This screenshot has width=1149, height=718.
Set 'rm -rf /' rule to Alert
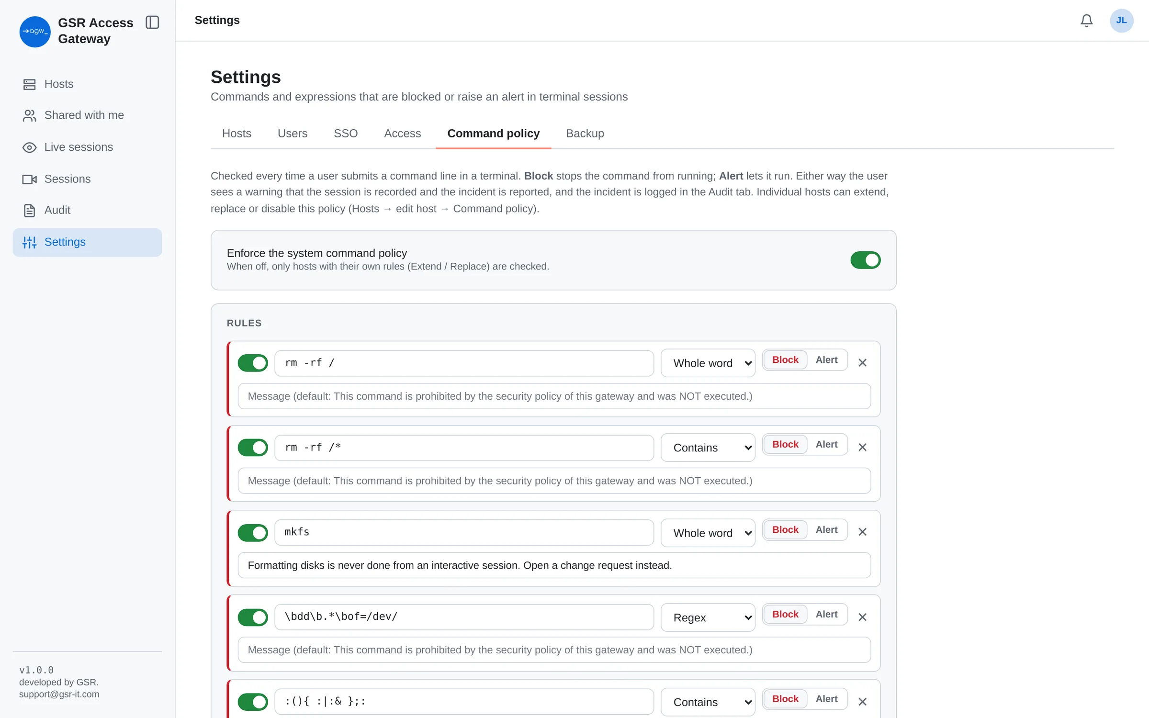pos(826,360)
